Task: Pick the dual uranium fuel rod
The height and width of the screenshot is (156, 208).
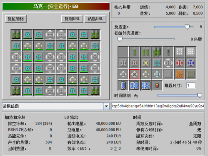Action: coord(145,52)
